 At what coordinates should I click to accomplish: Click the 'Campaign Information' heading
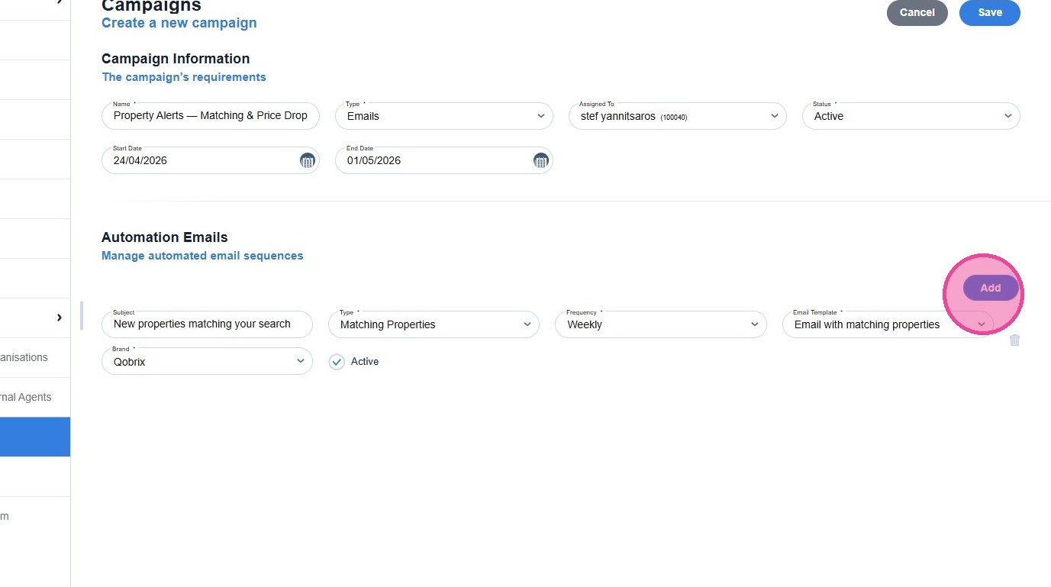click(x=176, y=59)
